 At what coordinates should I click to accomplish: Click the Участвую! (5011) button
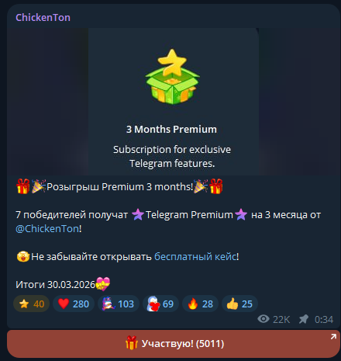click(174, 344)
